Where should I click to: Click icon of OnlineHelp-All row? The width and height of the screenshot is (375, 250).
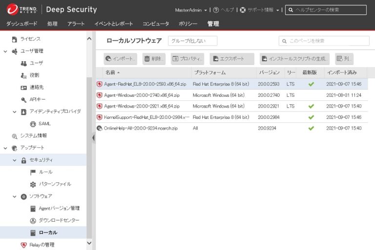[x=100, y=128]
